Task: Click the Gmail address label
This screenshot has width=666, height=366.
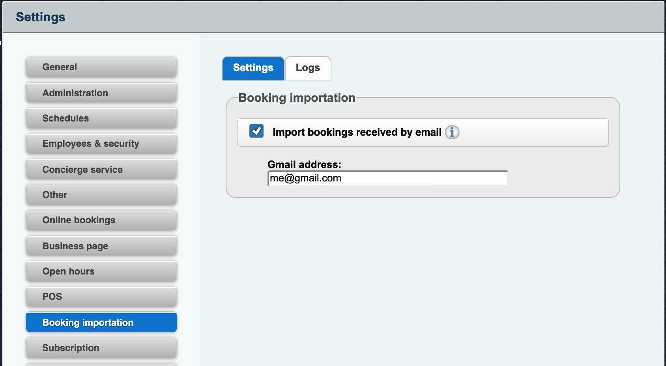Action: point(304,164)
